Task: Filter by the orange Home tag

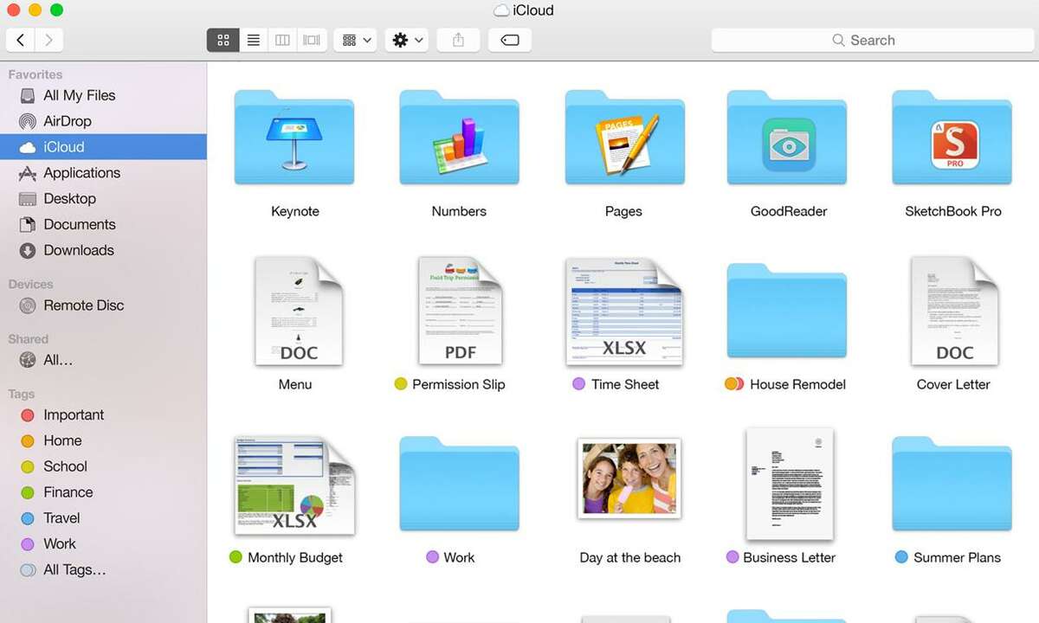Action: tap(104, 440)
